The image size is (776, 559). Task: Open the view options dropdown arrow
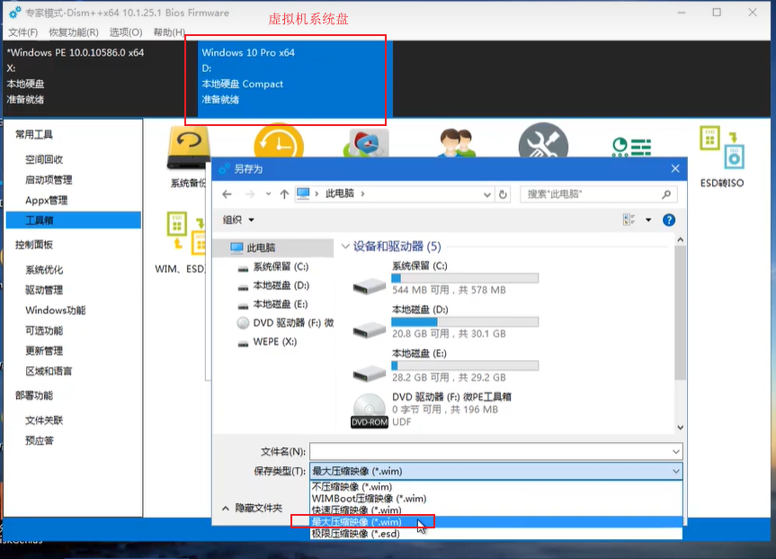pos(648,220)
